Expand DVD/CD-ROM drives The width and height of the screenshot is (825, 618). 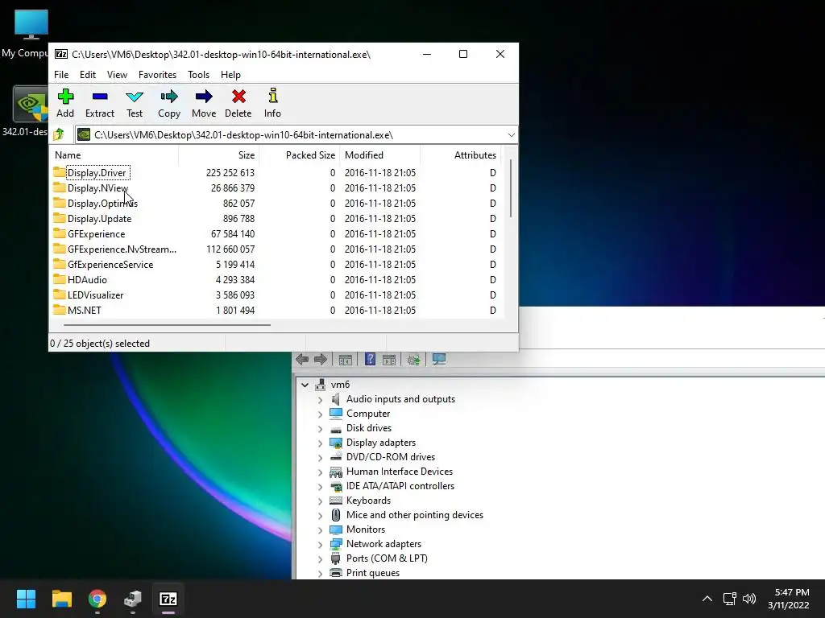[320, 458]
